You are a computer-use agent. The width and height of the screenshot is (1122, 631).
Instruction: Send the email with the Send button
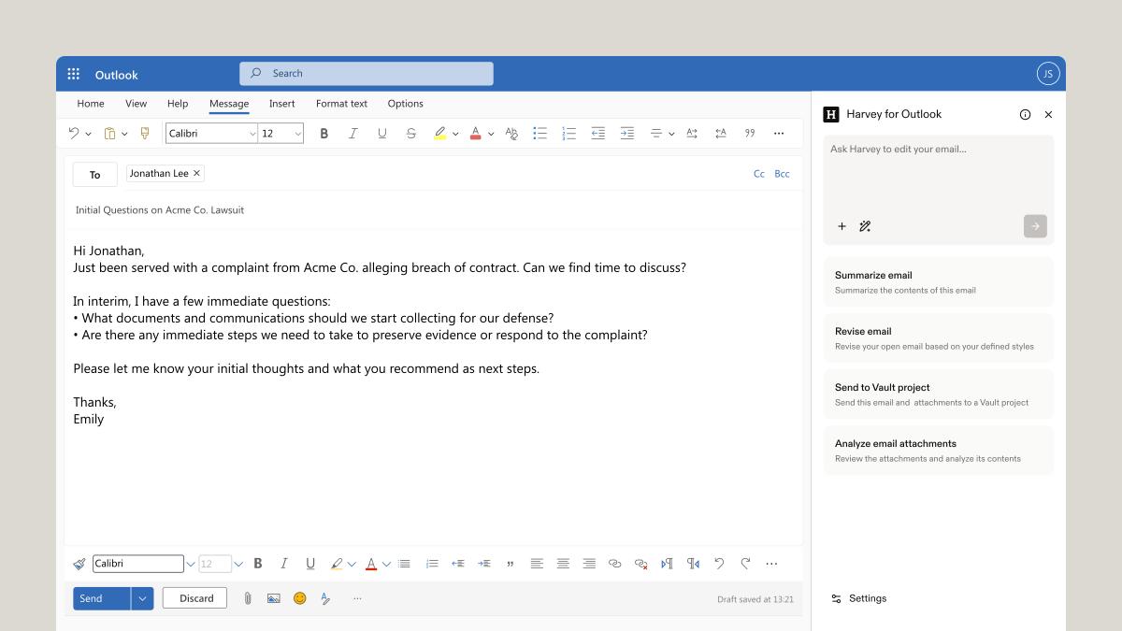(x=102, y=598)
